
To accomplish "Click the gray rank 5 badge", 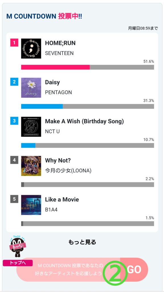I will point(14,199).
